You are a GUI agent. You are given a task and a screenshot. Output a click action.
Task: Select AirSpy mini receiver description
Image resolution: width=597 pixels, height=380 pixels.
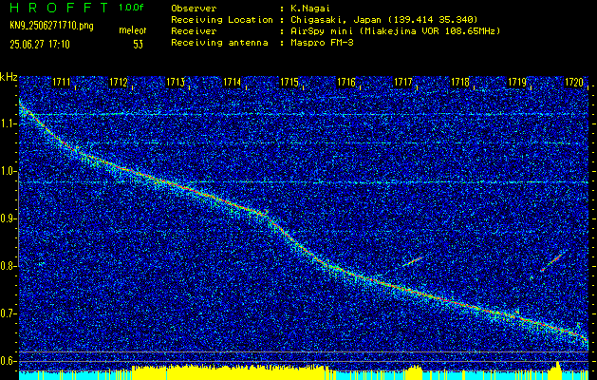click(x=396, y=31)
